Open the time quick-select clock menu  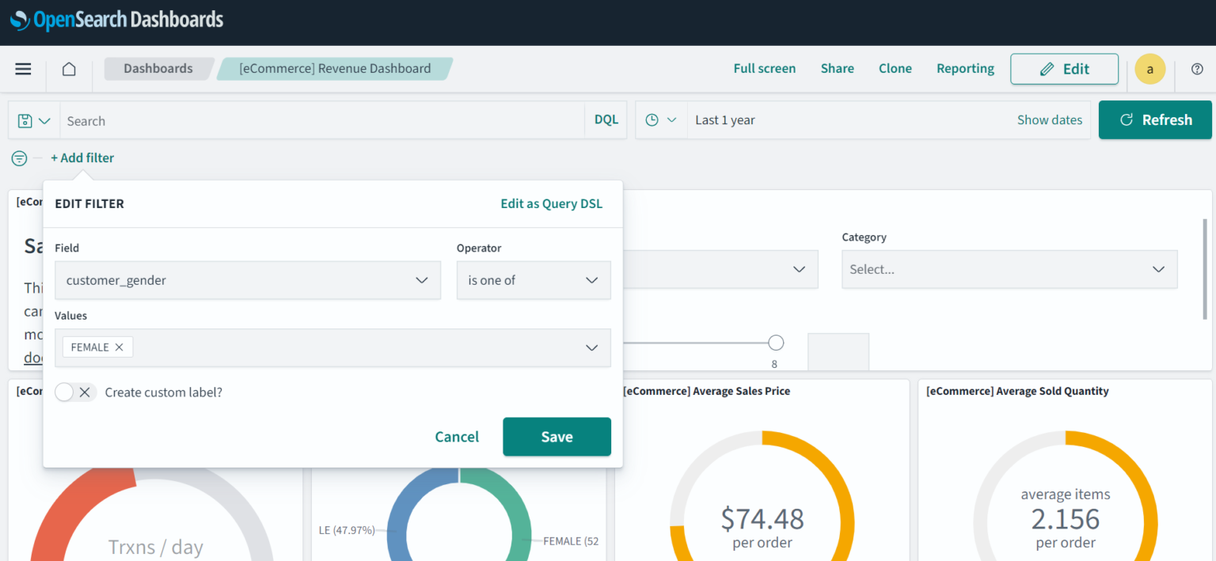tap(661, 120)
